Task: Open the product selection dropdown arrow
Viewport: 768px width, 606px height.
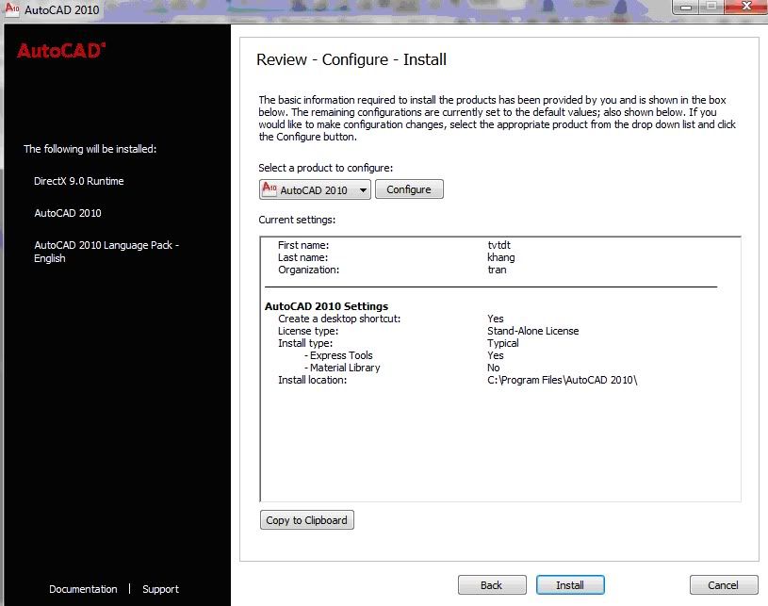Action: [363, 190]
